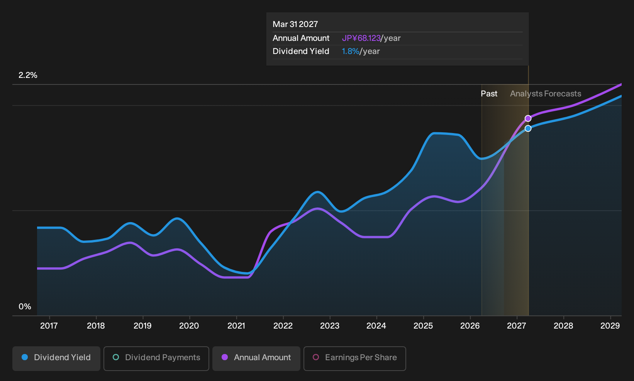The height and width of the screenshot is (381, 634).
Task: Click the 2029 x-axis year label
Action: pos(610,326)
